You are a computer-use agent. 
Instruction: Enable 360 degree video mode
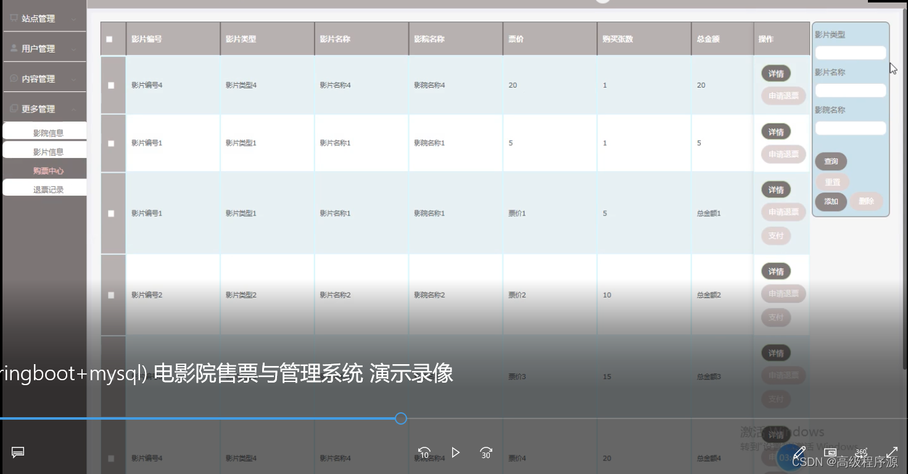pyautogui.click(x=861, y=453)
